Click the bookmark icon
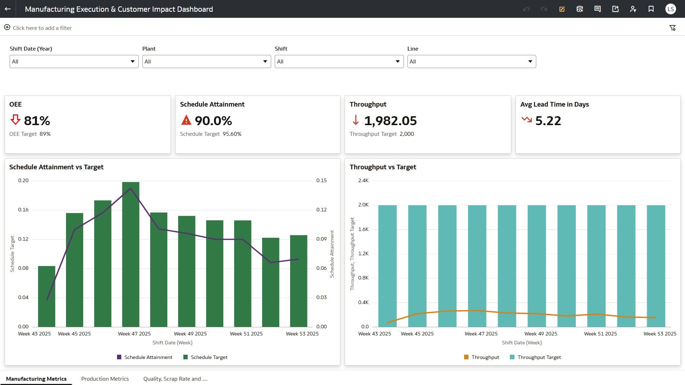This screenshot has height=385, width=685. click(x=651, y=9)
